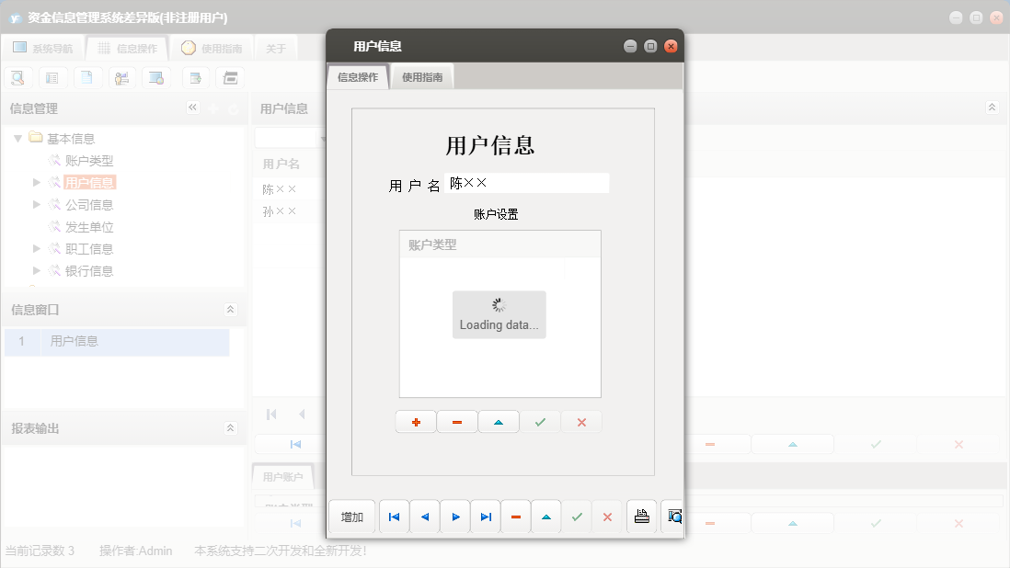Collapse the 报表输出 panel
This screenshot has height=568, width=1010.
coord(230,427)
